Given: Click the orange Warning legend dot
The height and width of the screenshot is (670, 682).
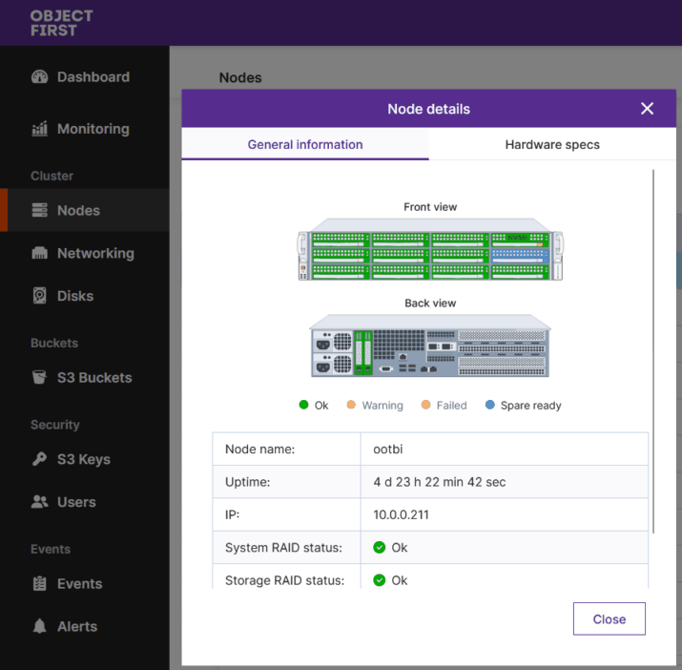Looking at the screenshot, I should click(x=351, y=405).
